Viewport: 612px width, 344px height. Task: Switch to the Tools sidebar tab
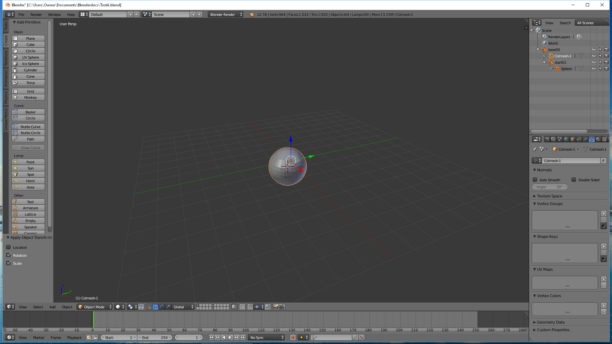click(x=6, y=26)
